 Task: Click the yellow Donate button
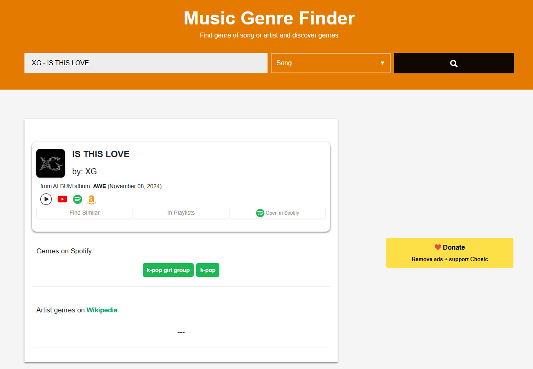coord(450,253)
